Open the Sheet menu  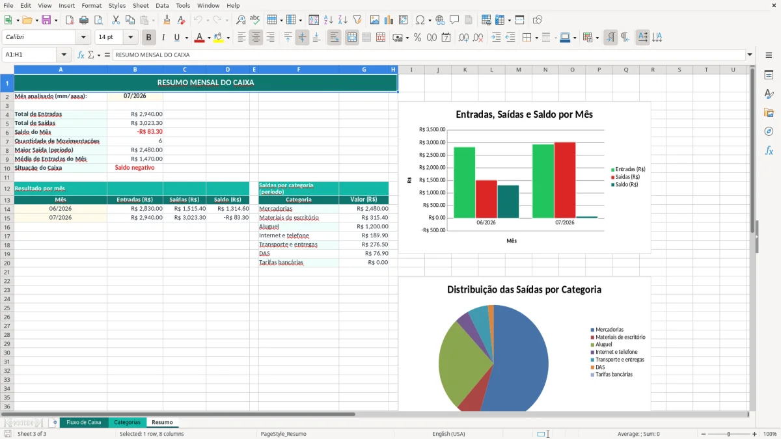pyautogui.click(x=141, y=5)
